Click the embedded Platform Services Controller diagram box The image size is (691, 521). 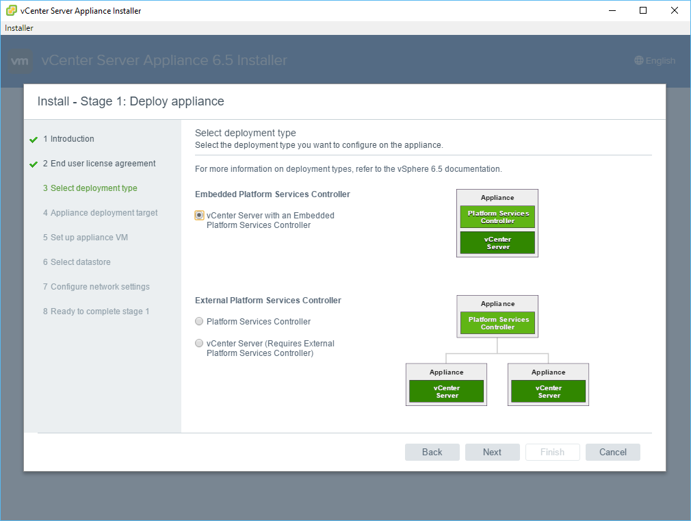point(497,217)
